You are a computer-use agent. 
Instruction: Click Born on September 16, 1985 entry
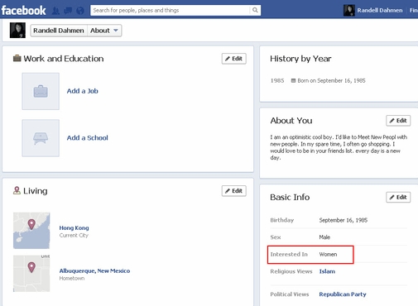coord(331,80)
